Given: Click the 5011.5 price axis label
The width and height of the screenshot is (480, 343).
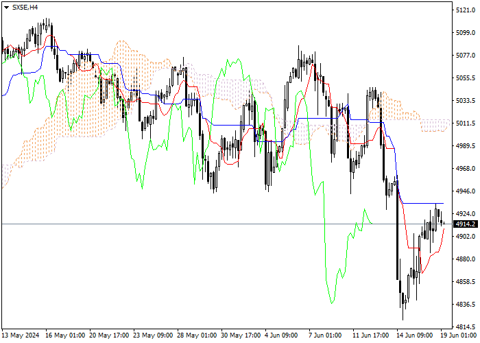Looking at the screenshot, I should [x=466, y=123].
